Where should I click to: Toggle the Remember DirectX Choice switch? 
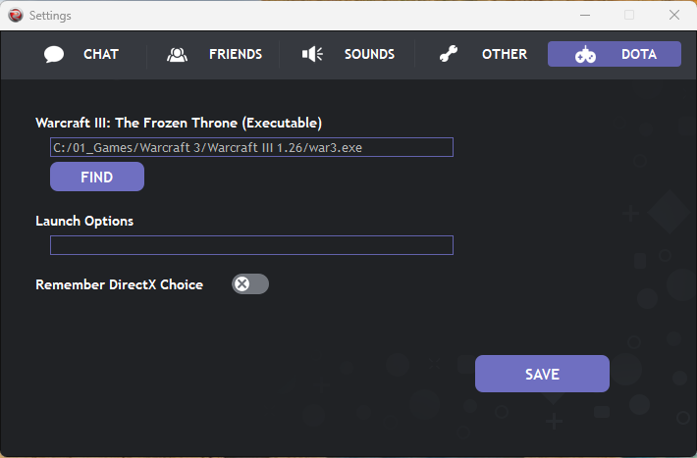tap(250, 283)
